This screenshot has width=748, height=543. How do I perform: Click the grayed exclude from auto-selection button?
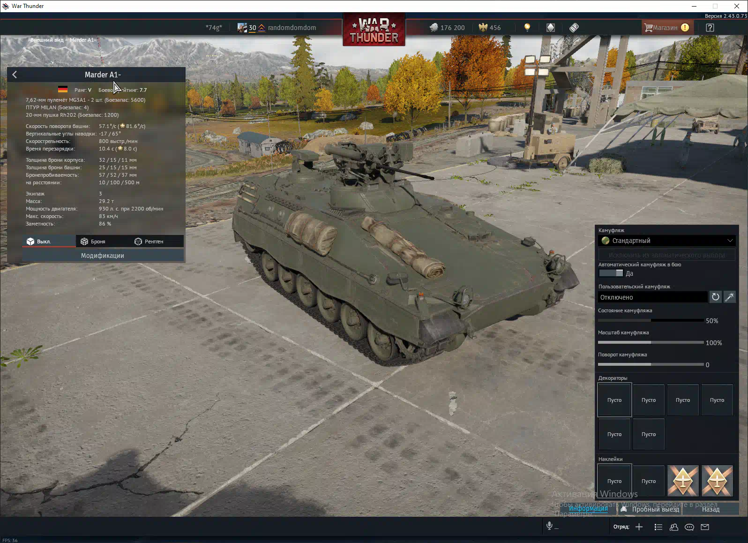pyautogui.click(x=667, y=255)
